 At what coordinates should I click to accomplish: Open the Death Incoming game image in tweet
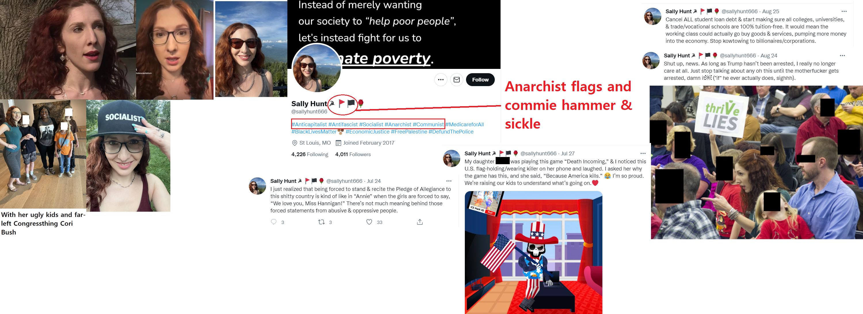(x=533, y=253)
